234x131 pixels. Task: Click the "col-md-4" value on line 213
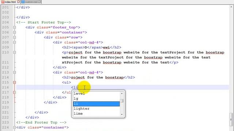coord(89,72)
